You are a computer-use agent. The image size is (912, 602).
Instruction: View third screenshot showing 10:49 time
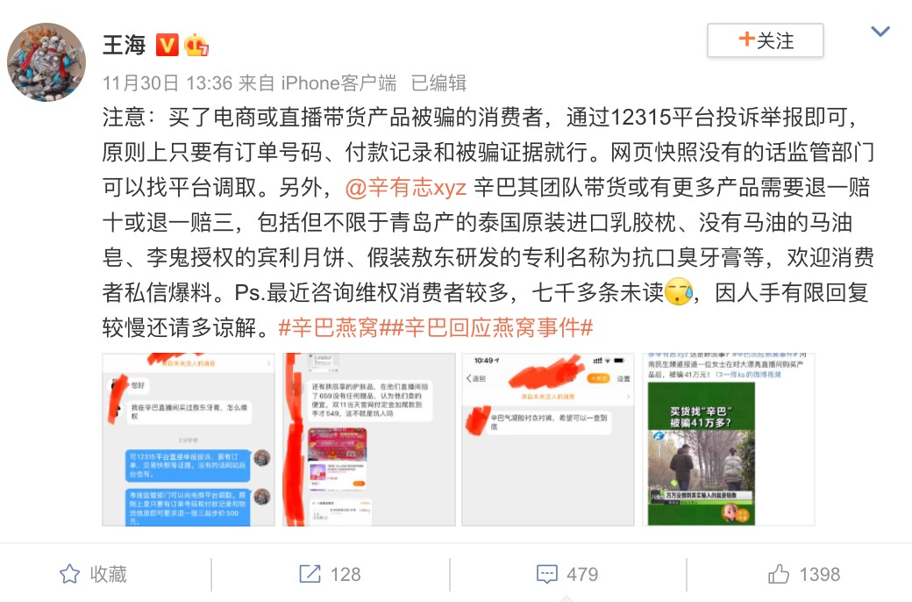coord(548,440)
